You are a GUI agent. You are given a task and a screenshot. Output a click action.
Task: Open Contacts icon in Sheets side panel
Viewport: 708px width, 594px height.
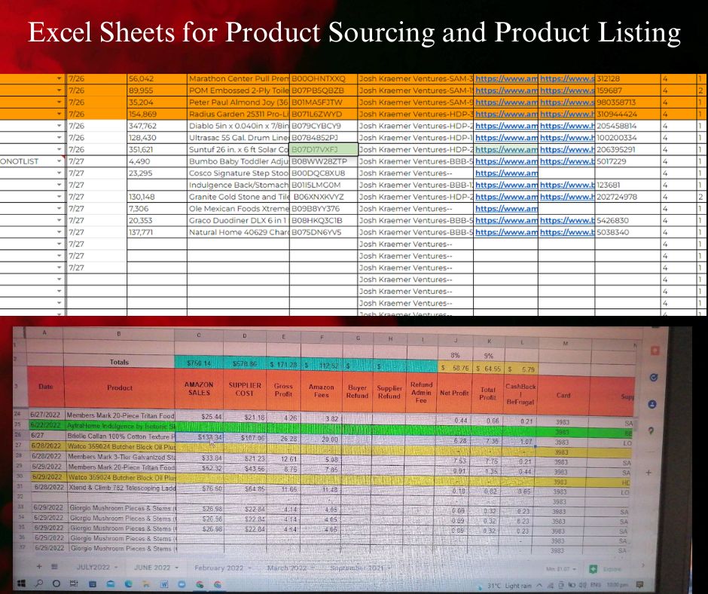[652, 404]
